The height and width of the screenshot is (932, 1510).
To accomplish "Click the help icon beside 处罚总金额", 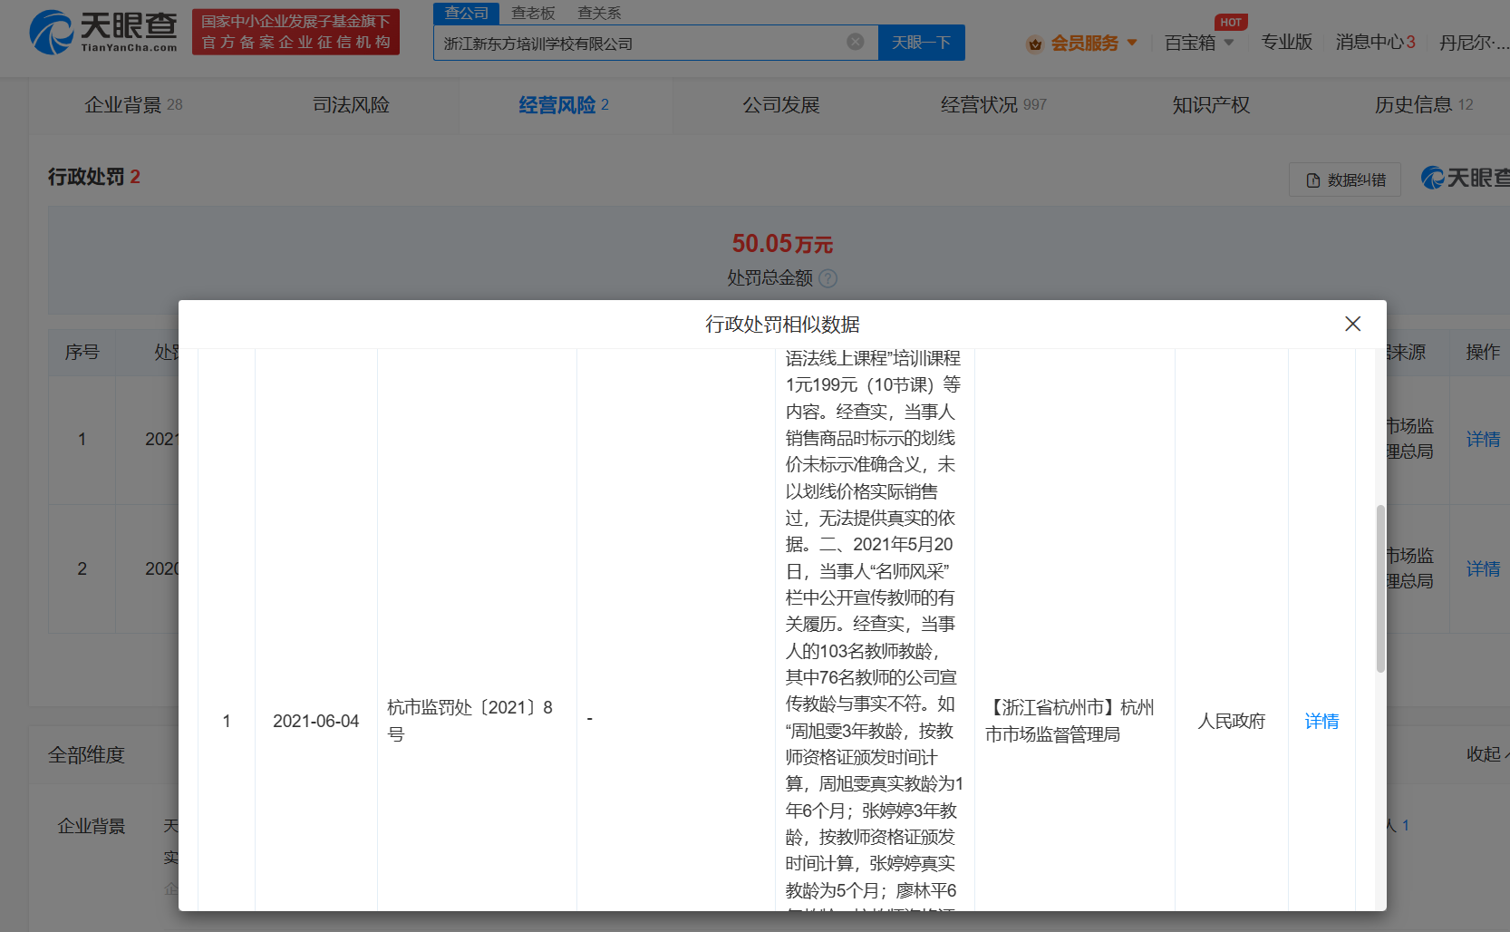I will pyautogui.click(x=828, y=278).
